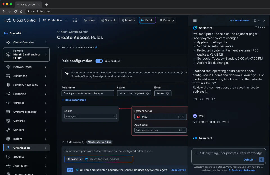Clear the Autonomous actions value

click(180, 130)
